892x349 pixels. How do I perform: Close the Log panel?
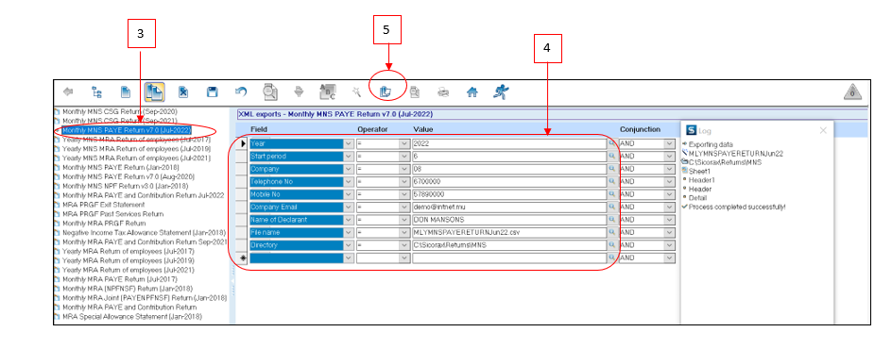(823, 130)
